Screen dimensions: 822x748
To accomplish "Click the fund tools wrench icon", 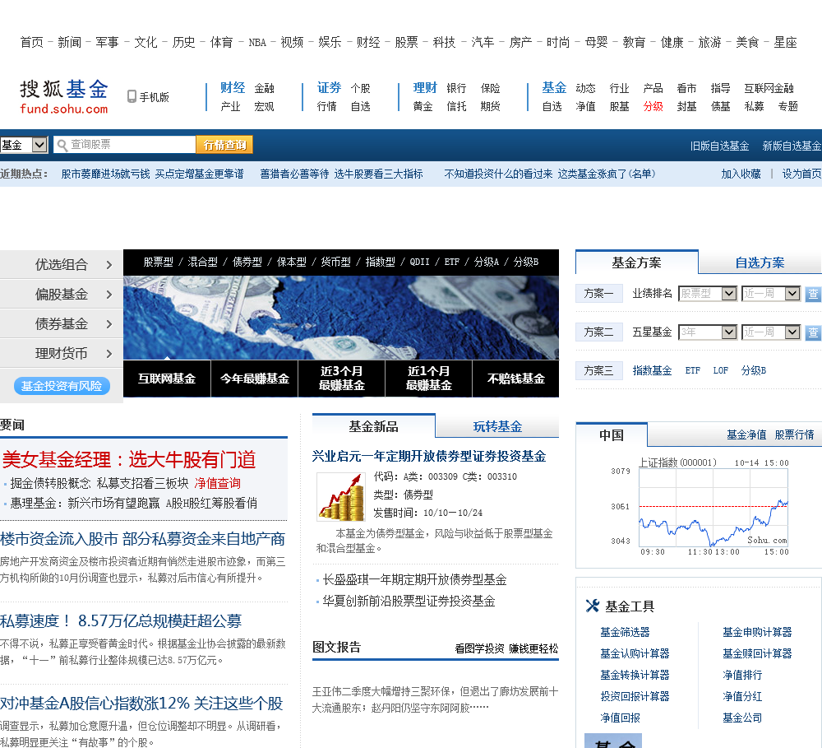I will click(x=593, y=606).
